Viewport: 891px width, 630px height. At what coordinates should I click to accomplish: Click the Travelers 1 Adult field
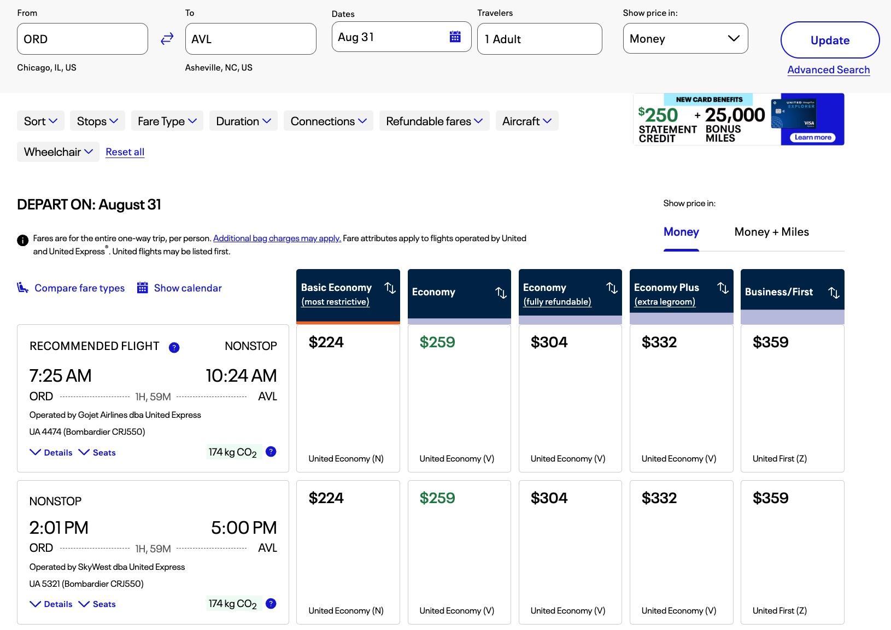click(x=540, y=39)
